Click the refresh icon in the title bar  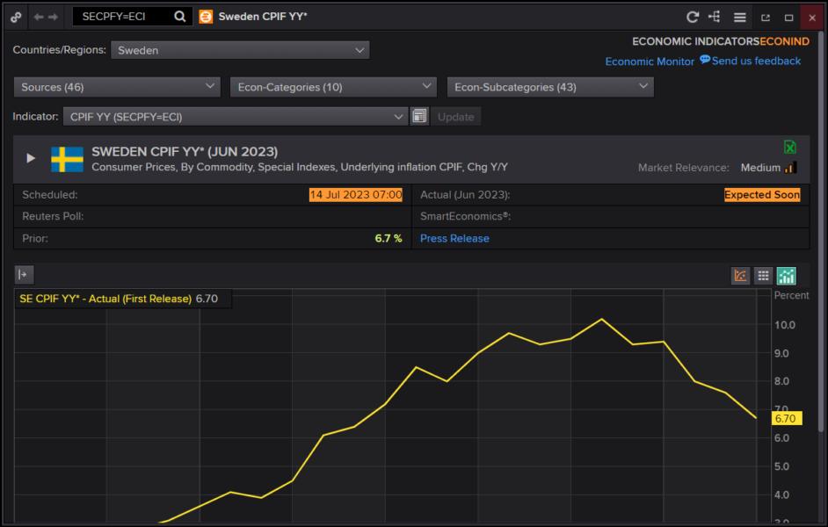[x=693, y=17]
